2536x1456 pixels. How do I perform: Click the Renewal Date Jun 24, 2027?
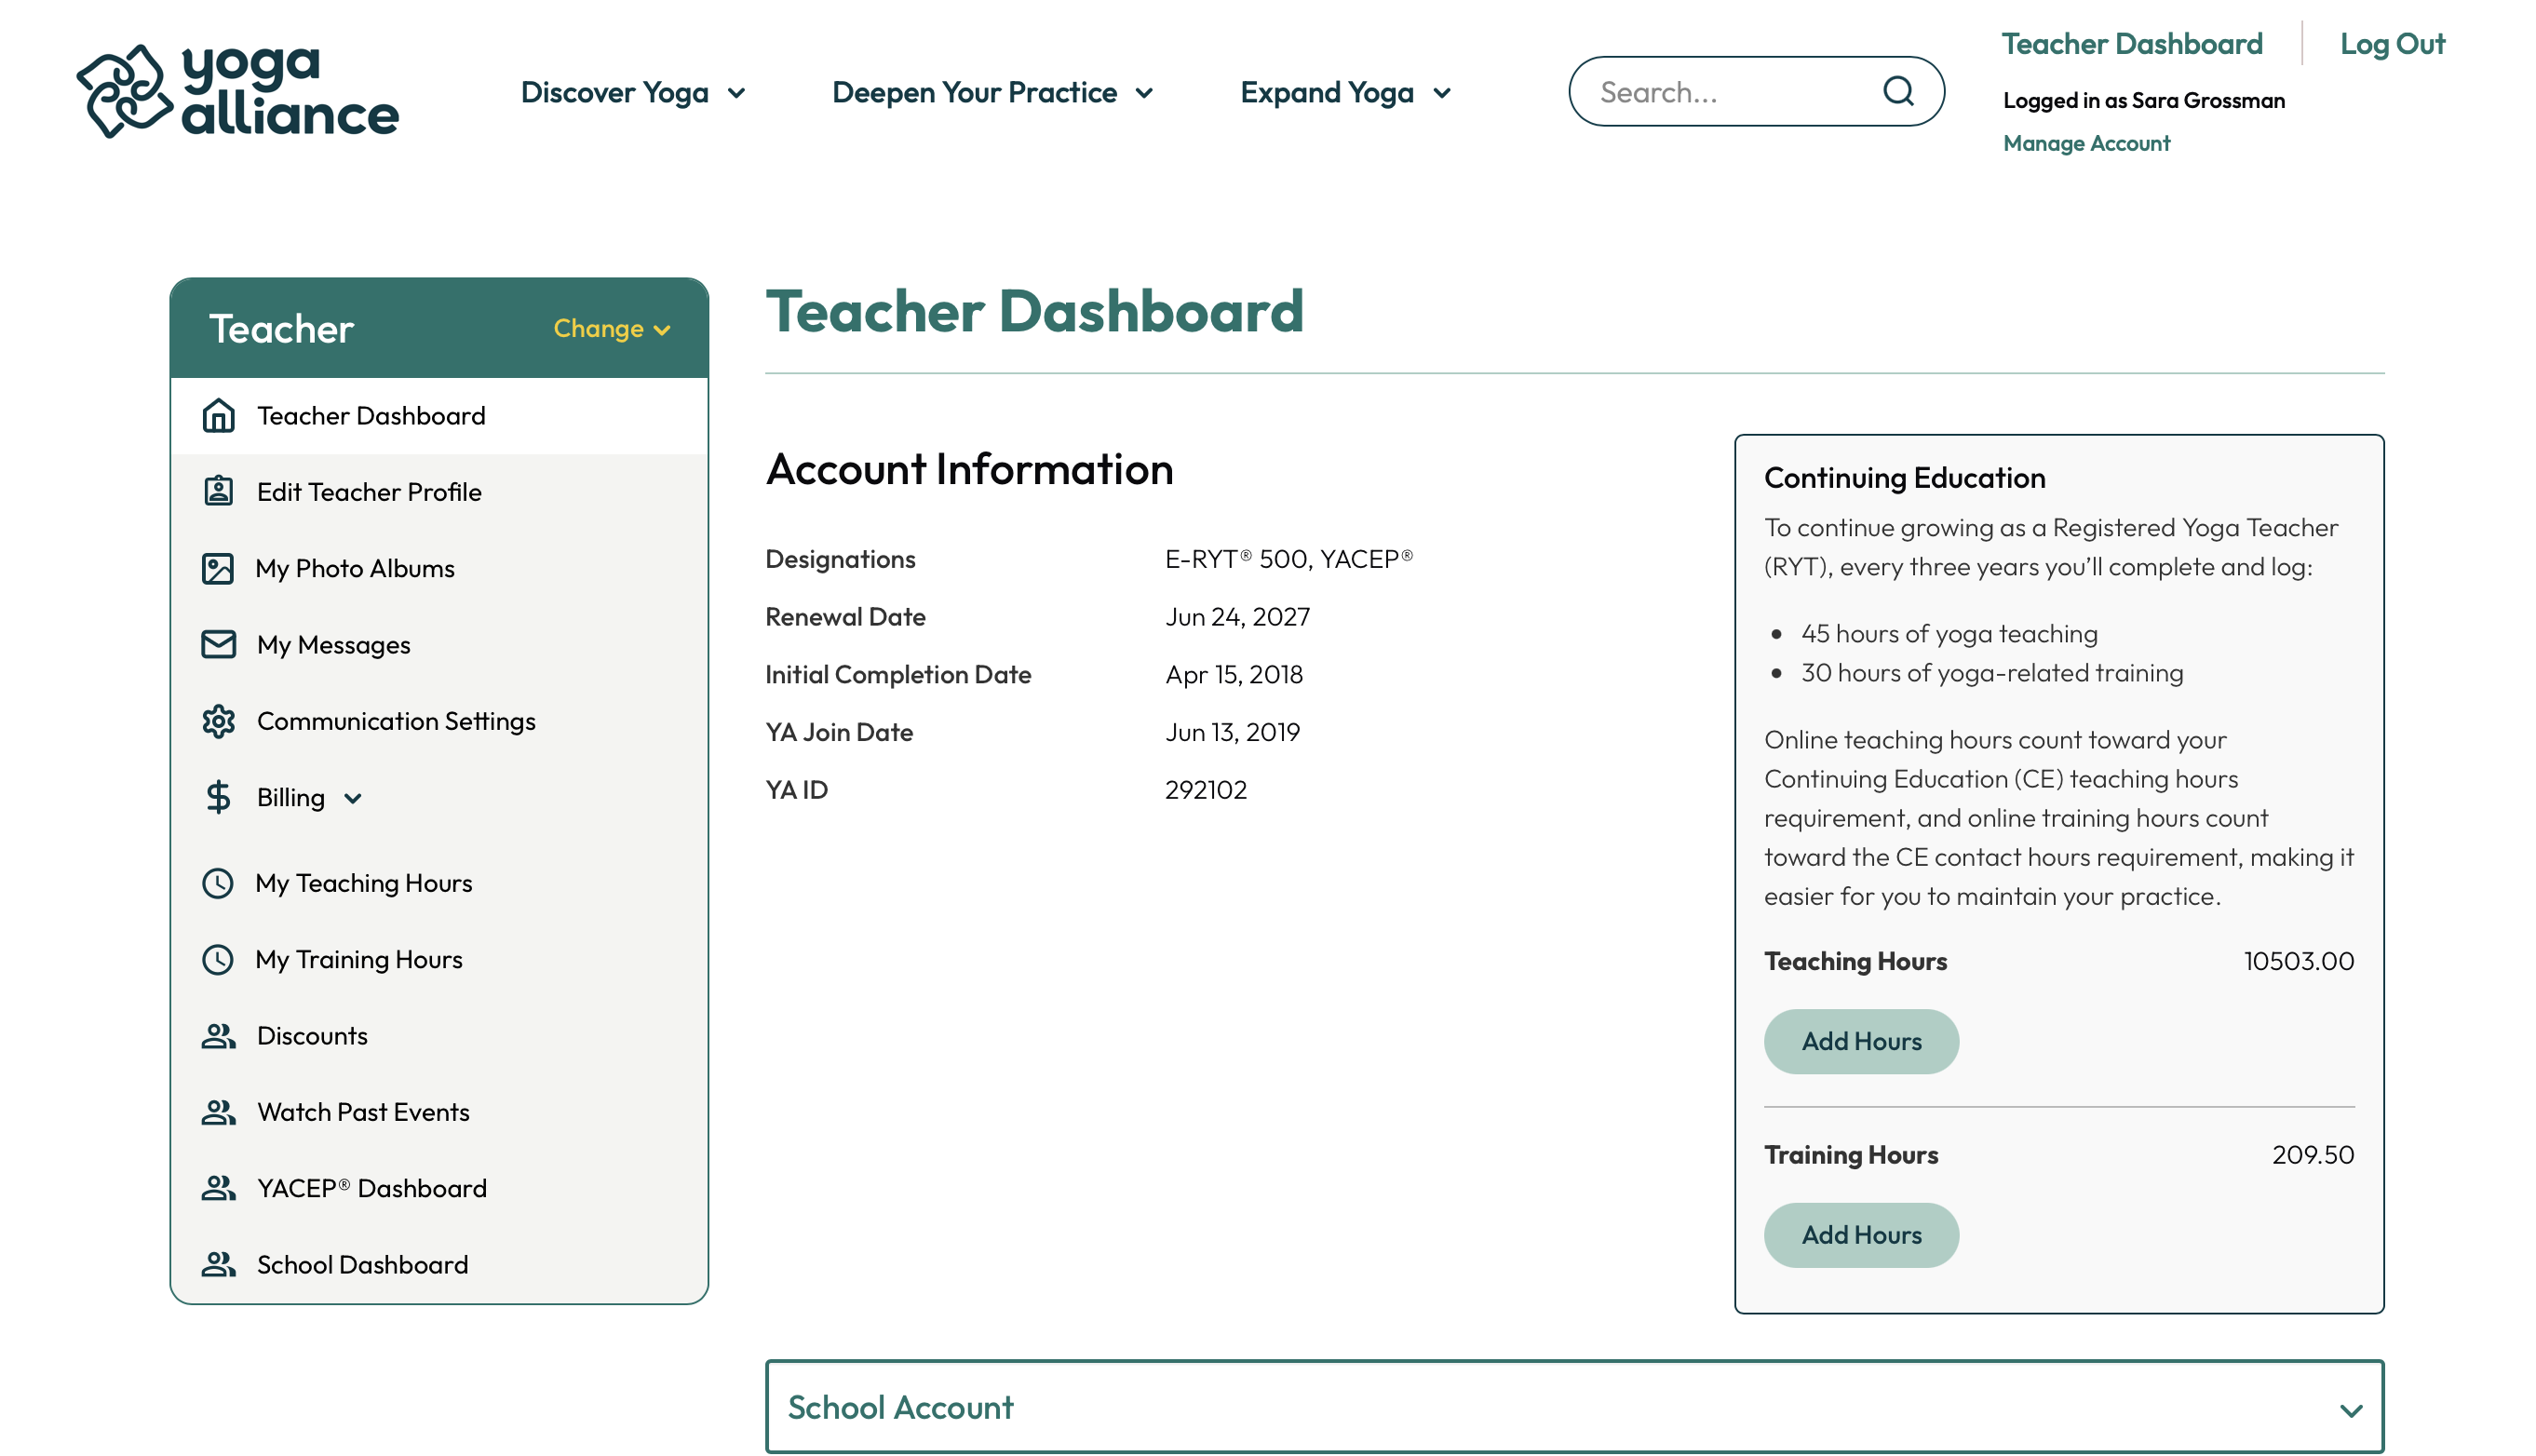click(1237, 617)
